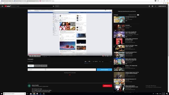169x95 pixels.
Task: Open the three-dot settings menu in header
Action: [156, 6]
